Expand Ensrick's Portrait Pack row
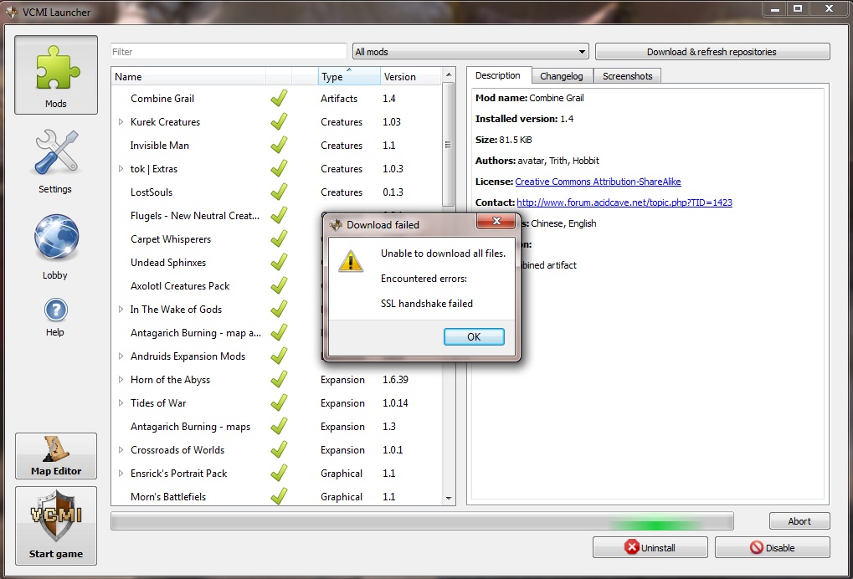 tap(121, 473)
